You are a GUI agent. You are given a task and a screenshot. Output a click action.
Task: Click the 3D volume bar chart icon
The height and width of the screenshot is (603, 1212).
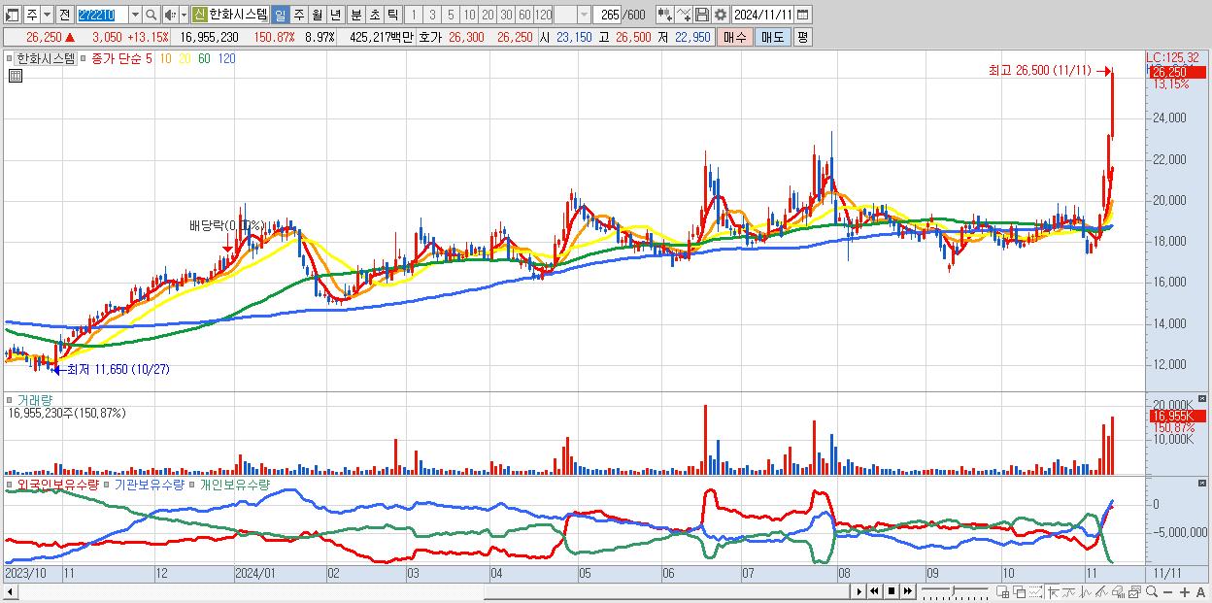point(1118,591)
